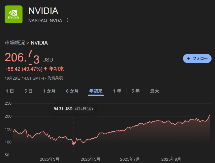Click the large NVIDIA title heading
Screen dimensions: 215x163
pos(43,11)
